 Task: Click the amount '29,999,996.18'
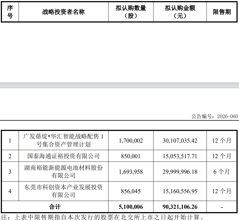(180, 172)
